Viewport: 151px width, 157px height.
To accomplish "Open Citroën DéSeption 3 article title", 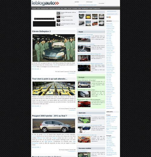I will coord(41,31).
